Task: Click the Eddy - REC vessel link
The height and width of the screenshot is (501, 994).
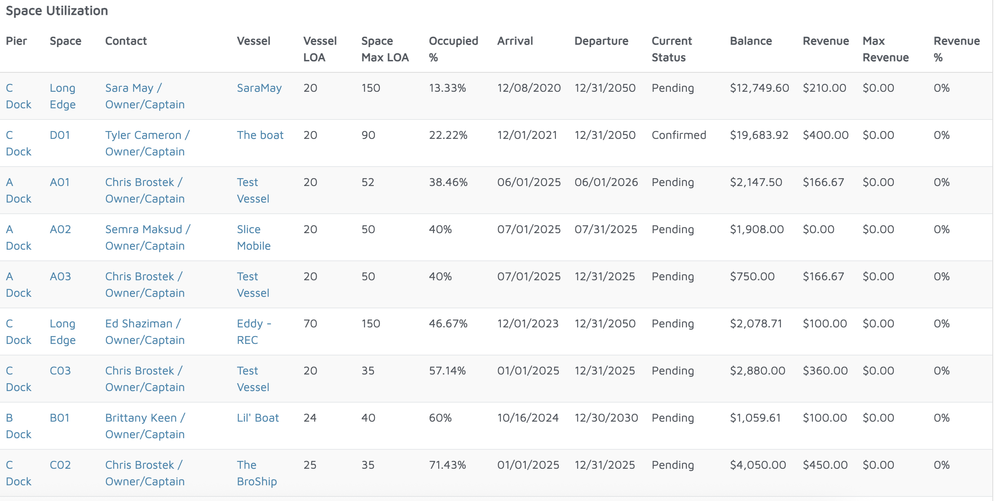Action: pyautogui.click(x=254, y=332)
